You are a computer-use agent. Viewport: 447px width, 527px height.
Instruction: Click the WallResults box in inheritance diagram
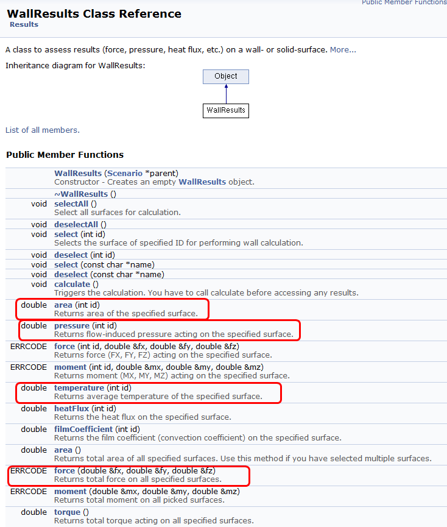tap(226, 110)
